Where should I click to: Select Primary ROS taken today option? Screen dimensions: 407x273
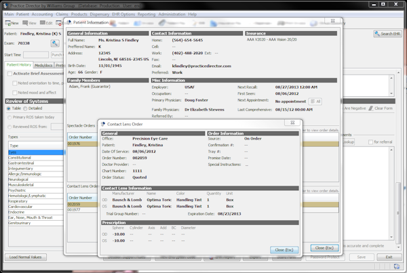pyautogui.click(x=9, y=117)
